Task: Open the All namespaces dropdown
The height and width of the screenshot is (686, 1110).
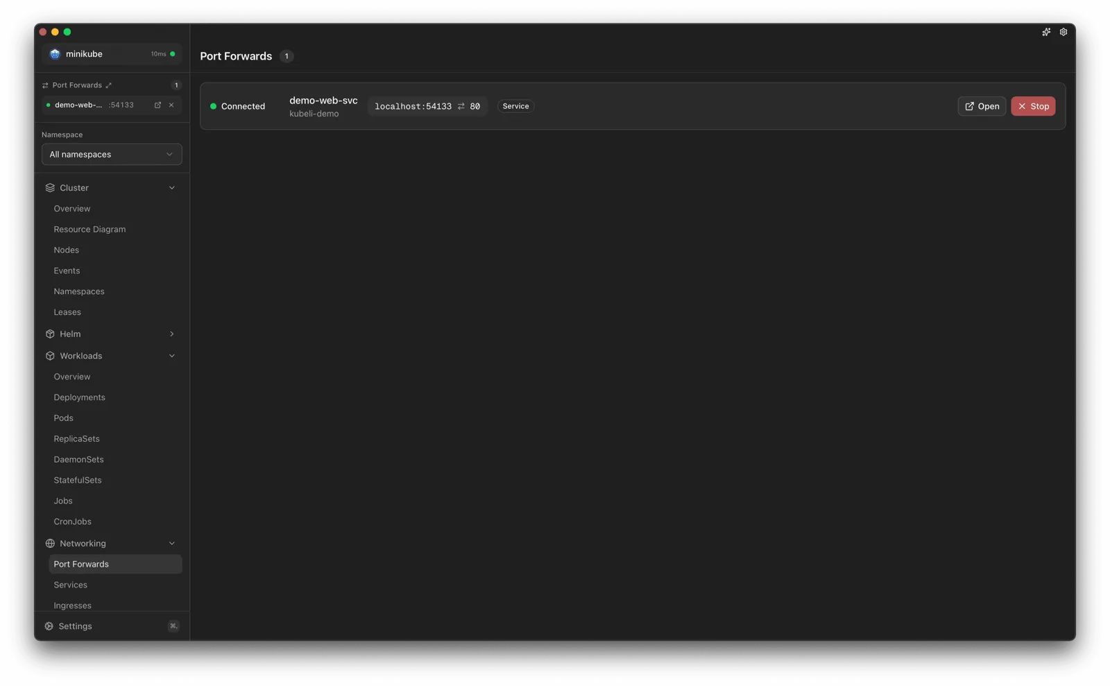Action: (112, 154)
